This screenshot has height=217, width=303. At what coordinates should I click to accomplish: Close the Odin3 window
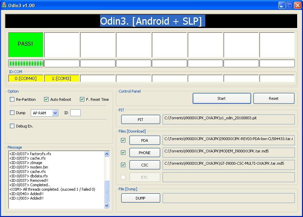298,5
